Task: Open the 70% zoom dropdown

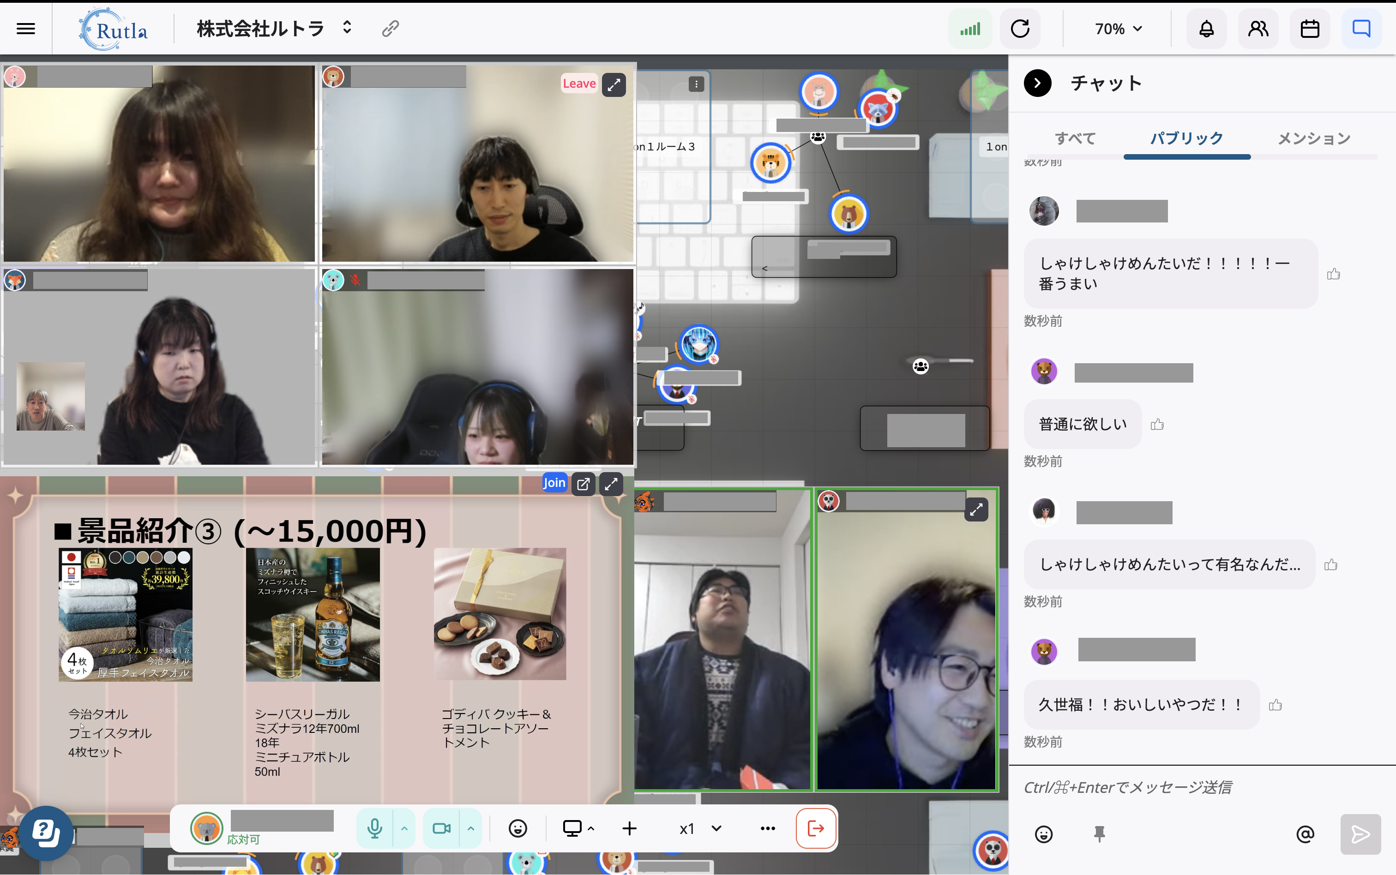Action: pyautogui.click(x=1118, y=28)
